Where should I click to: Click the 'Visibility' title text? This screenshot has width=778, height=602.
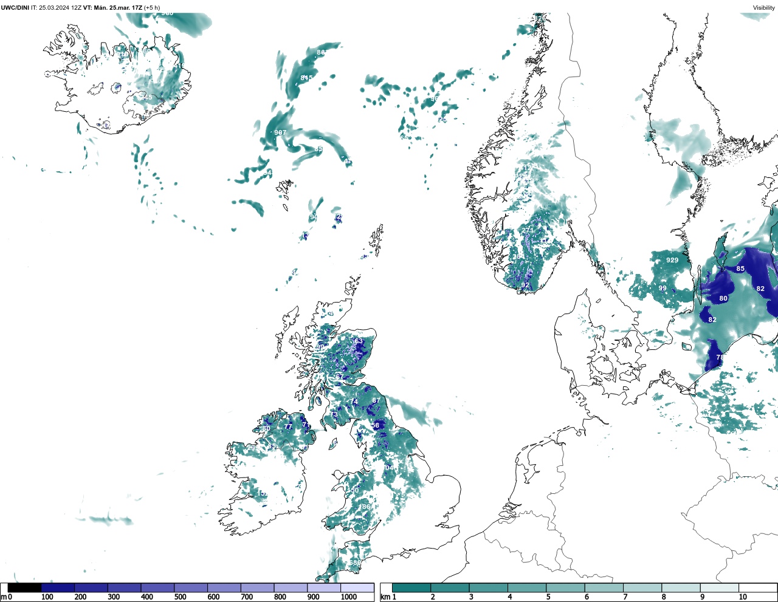[764, 8]
